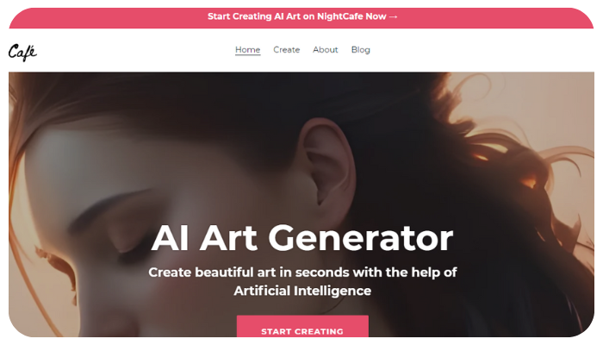Click the empty left side of pink banner
Image resolution: width=603 pixels, height=345 pixels.
coord(108,18)
